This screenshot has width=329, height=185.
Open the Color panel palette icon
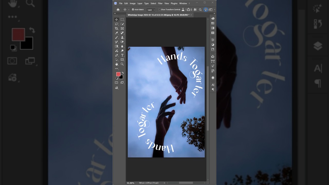point(213,18)
